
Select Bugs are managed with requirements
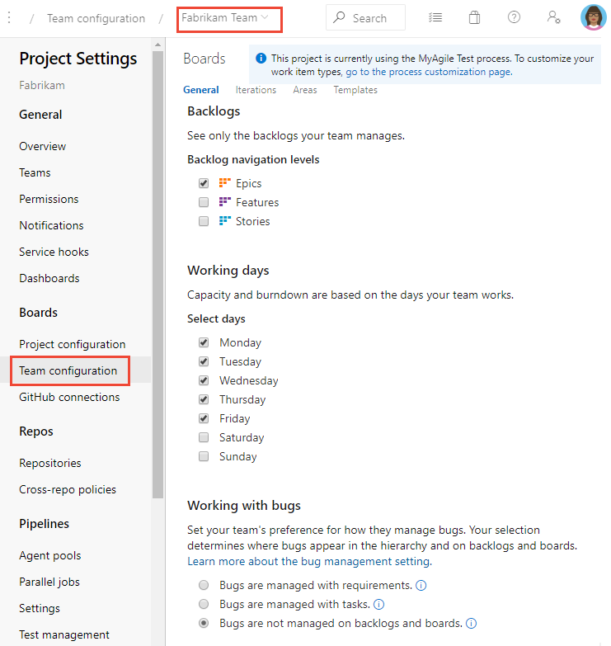[204, 585]
